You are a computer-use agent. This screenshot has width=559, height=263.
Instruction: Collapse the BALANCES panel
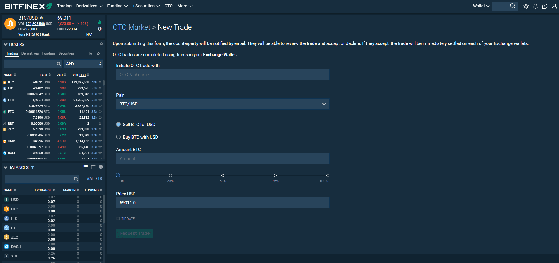click(x=6, y=167)
